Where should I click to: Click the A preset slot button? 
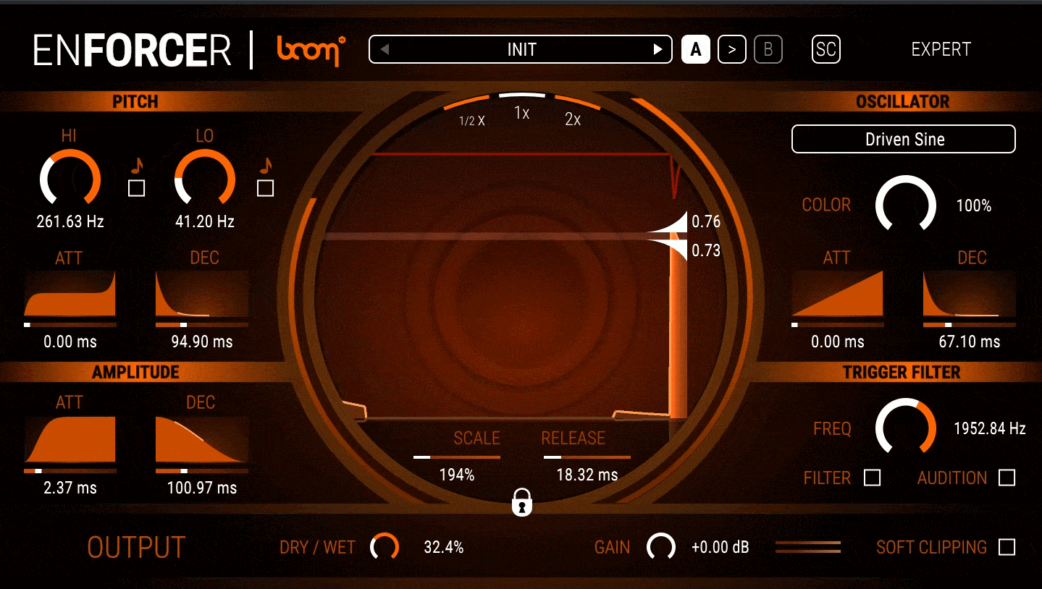coord(695,49)
